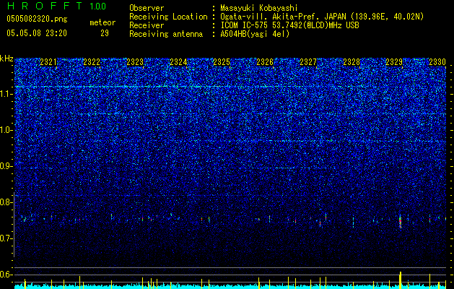Screen dimensions: 454x289
Task: Click the 1.0 kHz frequency axis label
Action: point(6,130)
